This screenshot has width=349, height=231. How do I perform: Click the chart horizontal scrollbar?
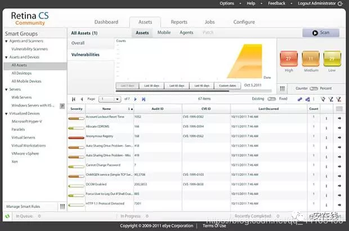(x=172, y=91)
